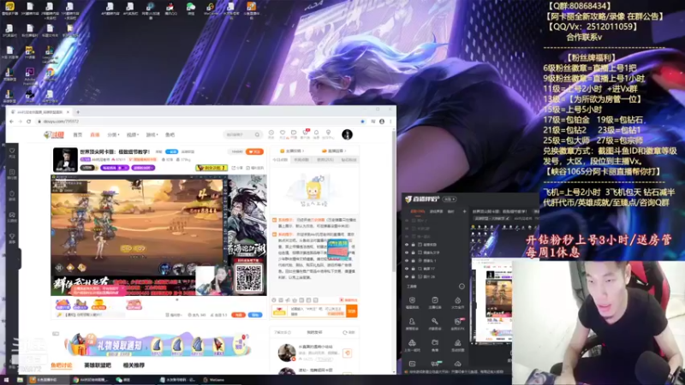Image resolution: width=685 pixels, height=385 pixels.
Task: Click the blue pill button under video
Action: (x=255, y=315)
